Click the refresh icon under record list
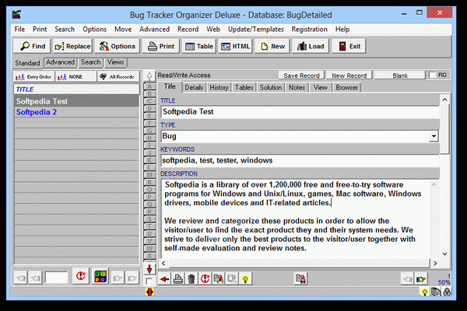The width and height of the screenshot is (467, 311). coord(80,276)
